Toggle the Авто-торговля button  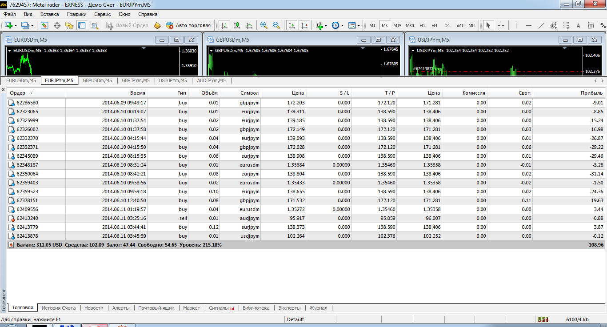(x=188, y=25)
